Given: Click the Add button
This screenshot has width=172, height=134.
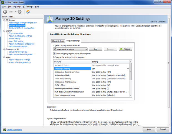Looking at the screenshot, I should [x=96, y=49].
